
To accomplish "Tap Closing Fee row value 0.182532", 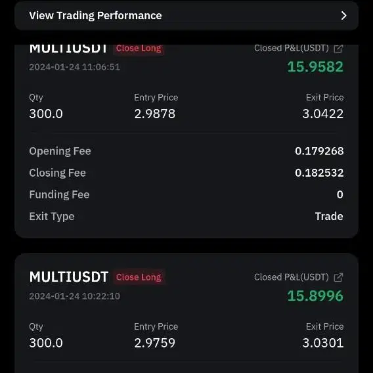I will (319, 173).
